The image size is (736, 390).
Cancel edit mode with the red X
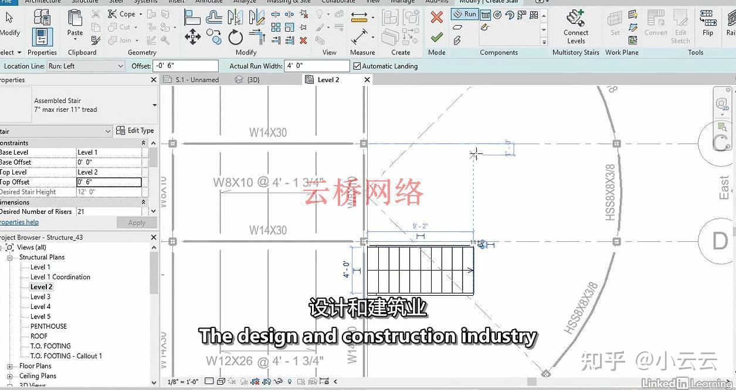(436, 18)
